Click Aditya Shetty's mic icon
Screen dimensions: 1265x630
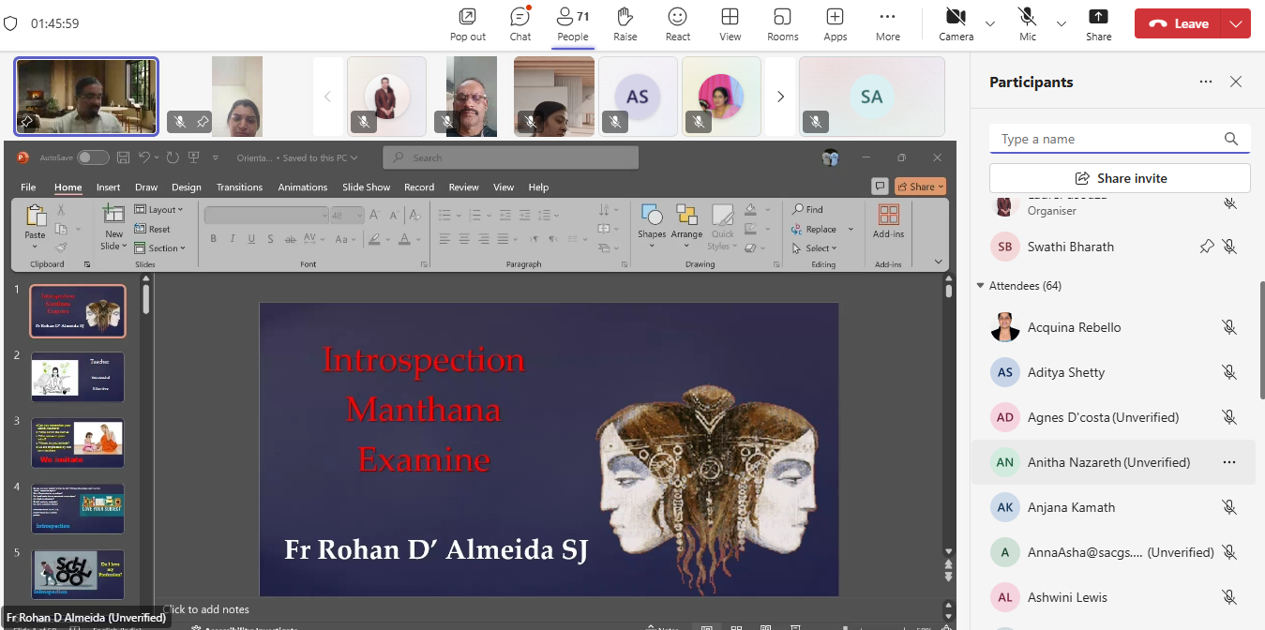point(1229,372)
